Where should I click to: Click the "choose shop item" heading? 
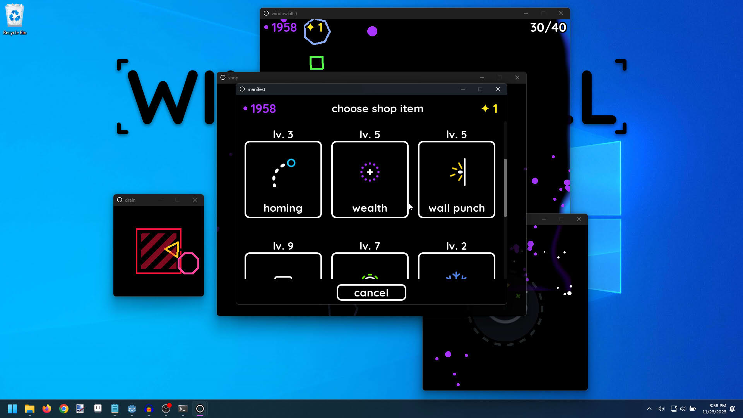tap(377, 109)
